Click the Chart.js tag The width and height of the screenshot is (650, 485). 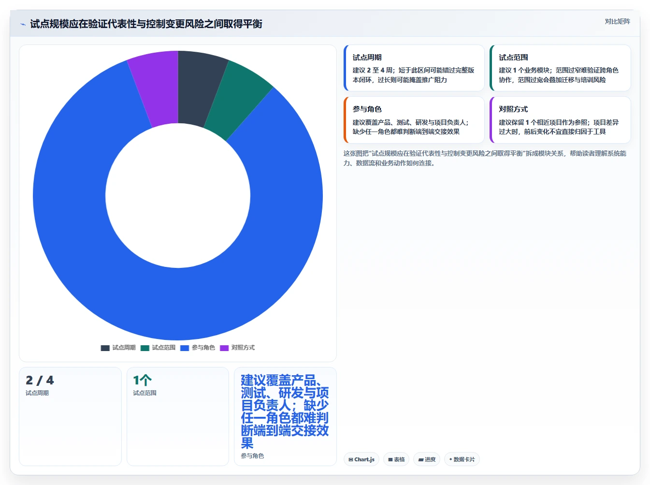[x=361, y=459]
